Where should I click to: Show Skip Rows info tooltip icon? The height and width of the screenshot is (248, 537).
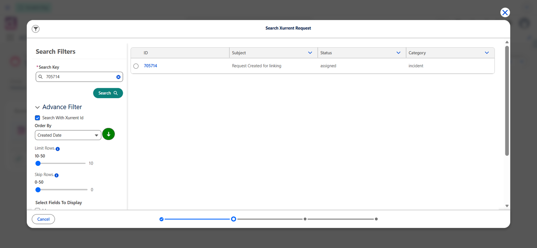pyautogui.click(x=56, y=175)
